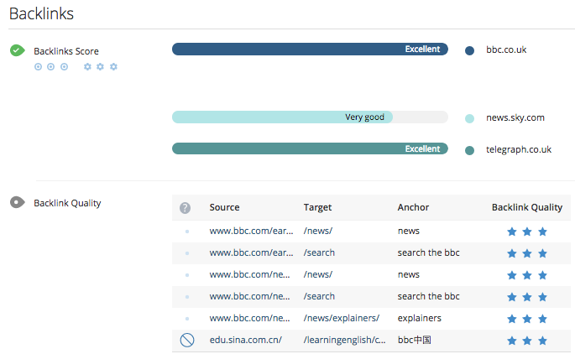
Task: Click the bbc中国 anchor text
Action: [x=415, y=340]
